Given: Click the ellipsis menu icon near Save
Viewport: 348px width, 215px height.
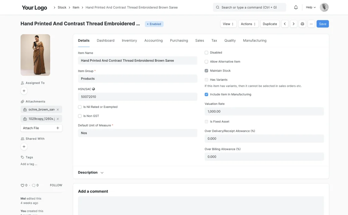Looking at the screenshot, I should (311, 24).
